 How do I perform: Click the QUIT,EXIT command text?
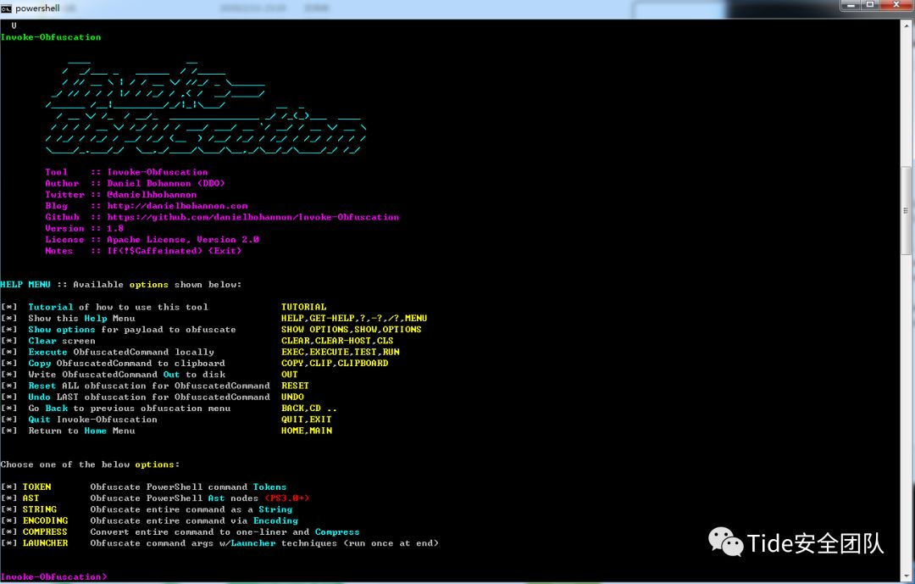[x=307, y=420]
